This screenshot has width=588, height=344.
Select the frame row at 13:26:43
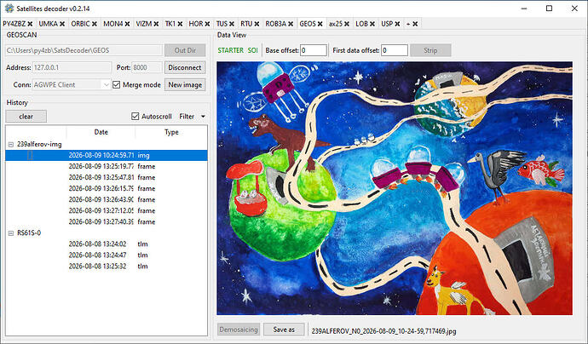click(107, 200)
